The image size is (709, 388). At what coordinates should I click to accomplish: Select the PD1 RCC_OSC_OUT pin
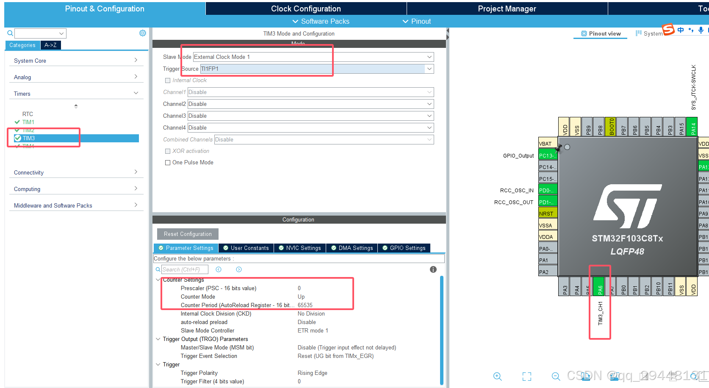tap(548, 202)
